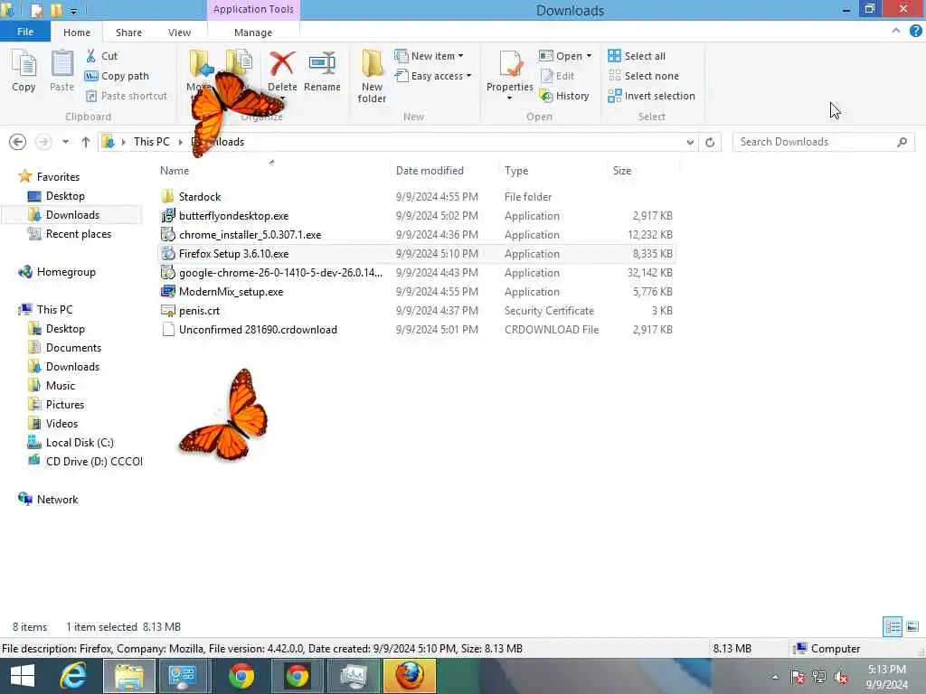Switch to the Home ribbon tab
926x694 pixels.
pos(77,33)
